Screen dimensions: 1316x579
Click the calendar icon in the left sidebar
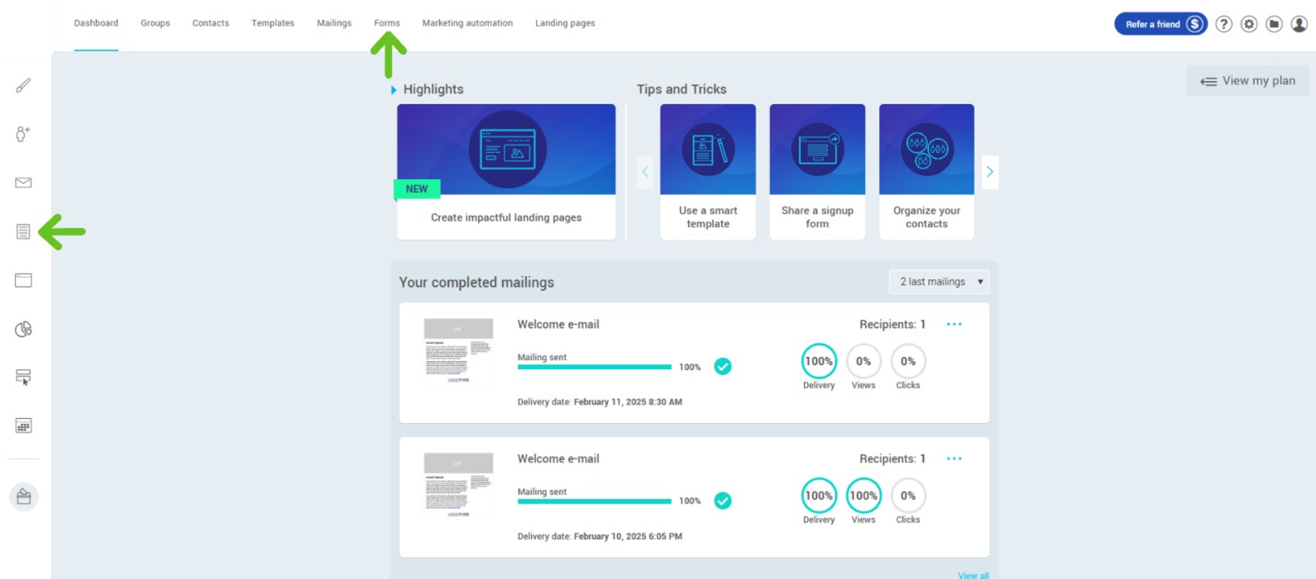click(x=23, y=425)
